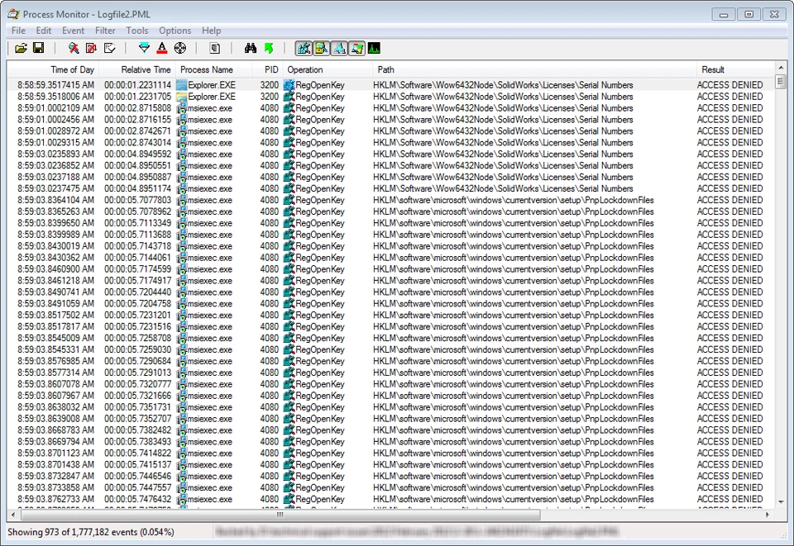Image resolution: width=794 pixels, height=546 pixels.
Task: Select the event at 8:58:59.3517415 AM
Action: click(x=391, y=85)
